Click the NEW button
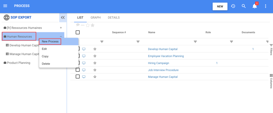Viewport: 273px width, 113px height. [220, 6]
